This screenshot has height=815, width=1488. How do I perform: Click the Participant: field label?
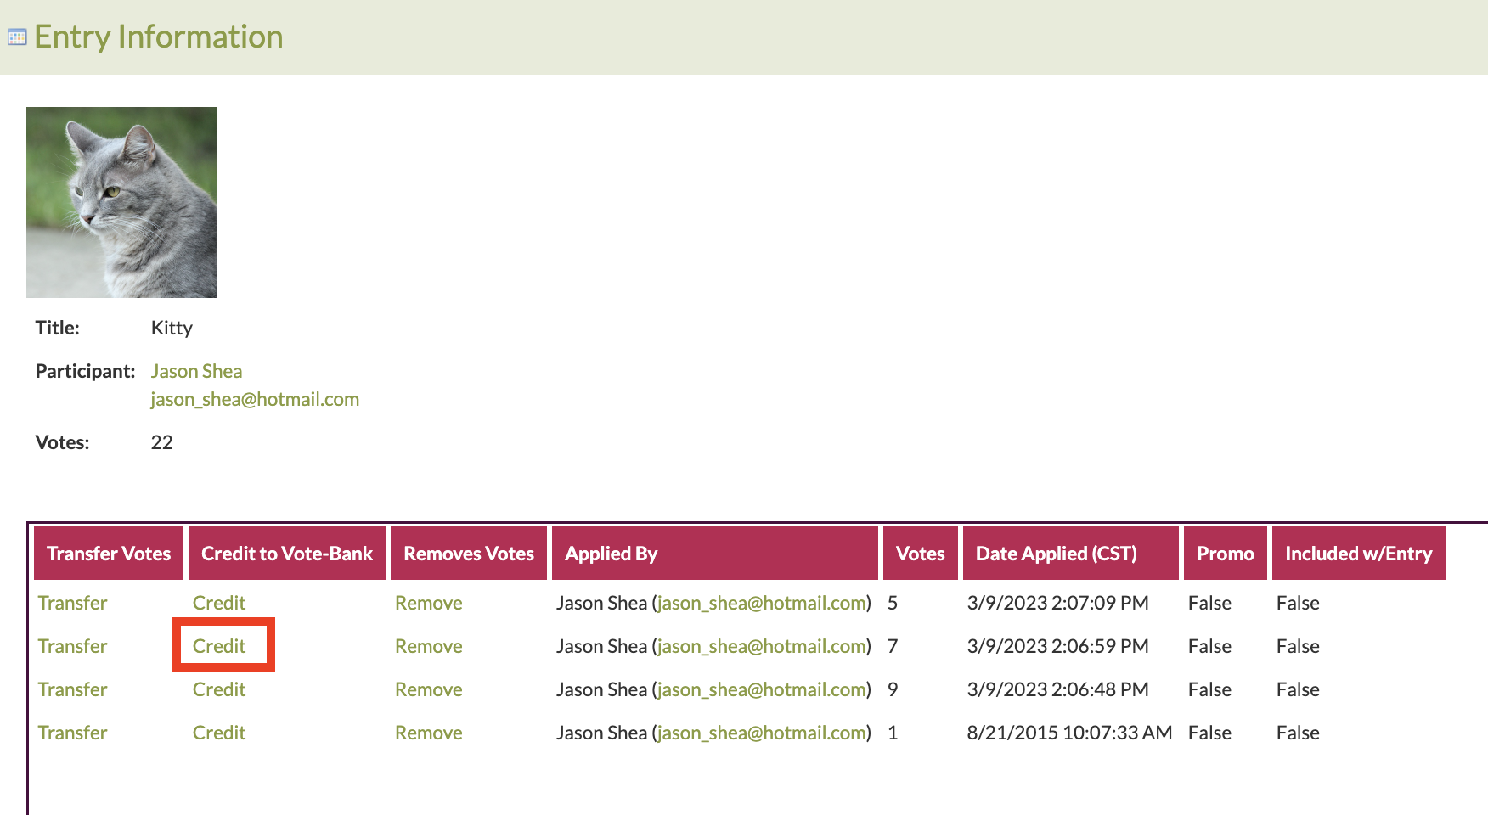pos(85,371)
